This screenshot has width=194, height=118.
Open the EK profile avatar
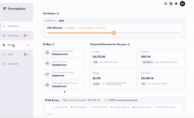(x=182, y=4)
